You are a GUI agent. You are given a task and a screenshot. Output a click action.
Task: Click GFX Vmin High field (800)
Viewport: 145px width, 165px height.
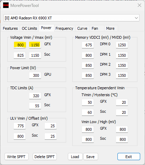coord(122,129)
